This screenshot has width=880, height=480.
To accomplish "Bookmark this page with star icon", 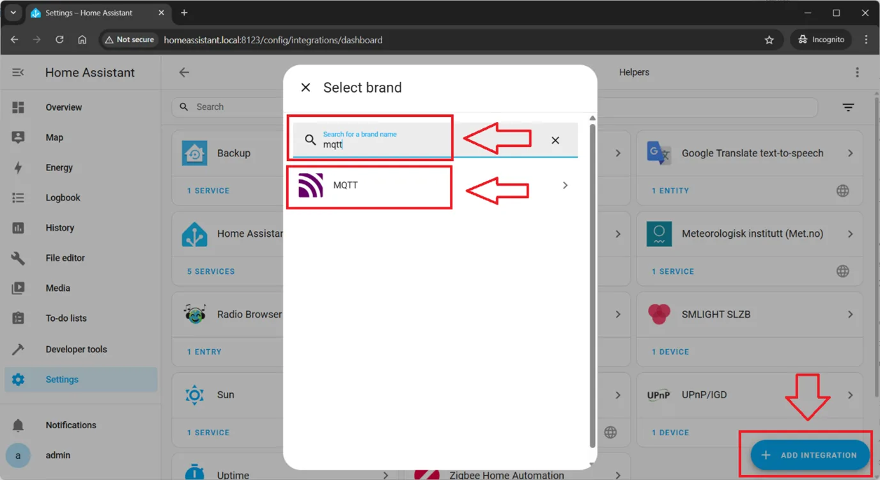I will 769,40.
